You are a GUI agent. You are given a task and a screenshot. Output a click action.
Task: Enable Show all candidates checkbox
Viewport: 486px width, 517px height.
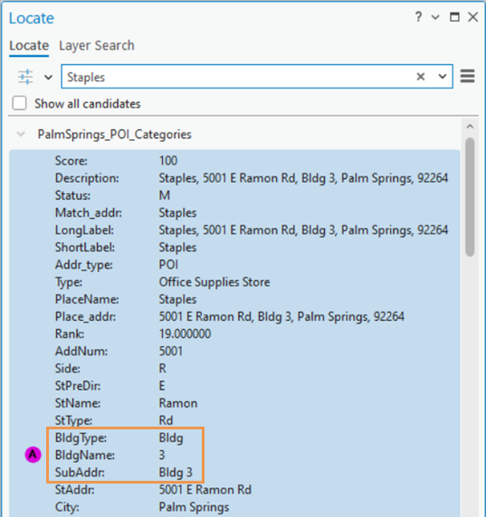(x=19, y=103)
